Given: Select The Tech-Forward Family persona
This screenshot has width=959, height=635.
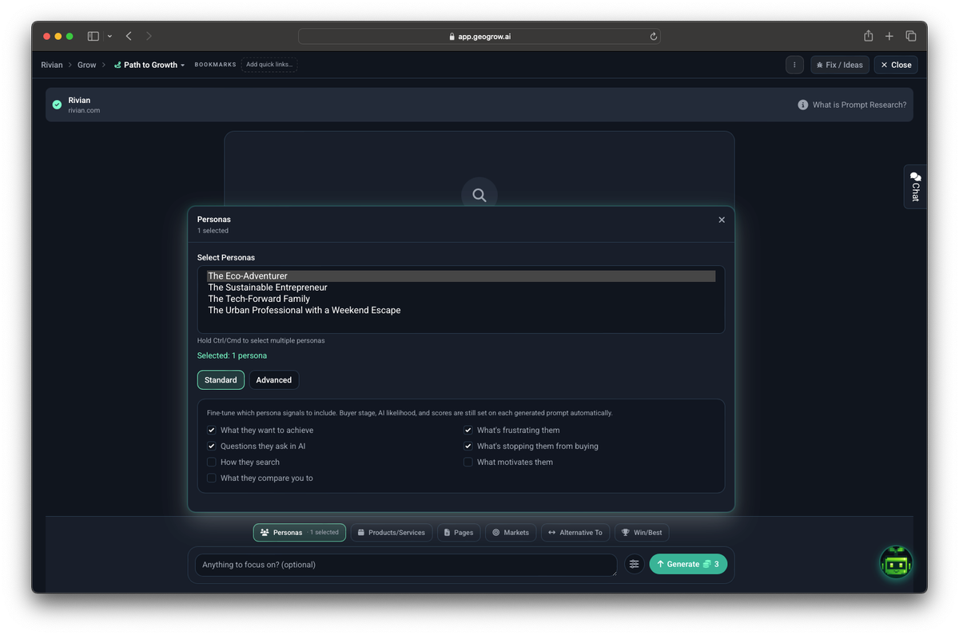Looking at the screenshot, I should (461, 299).
